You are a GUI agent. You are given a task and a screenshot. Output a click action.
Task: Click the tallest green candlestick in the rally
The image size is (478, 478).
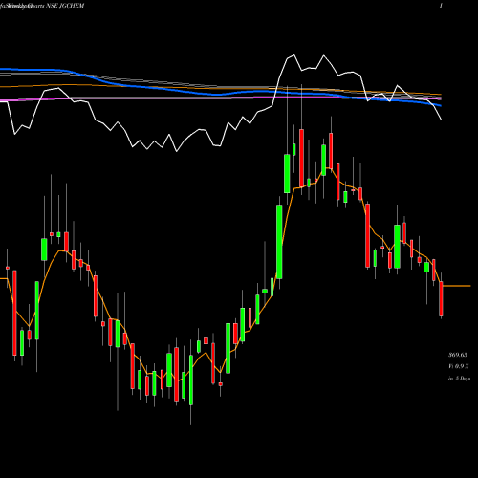(x=279, y=242)
